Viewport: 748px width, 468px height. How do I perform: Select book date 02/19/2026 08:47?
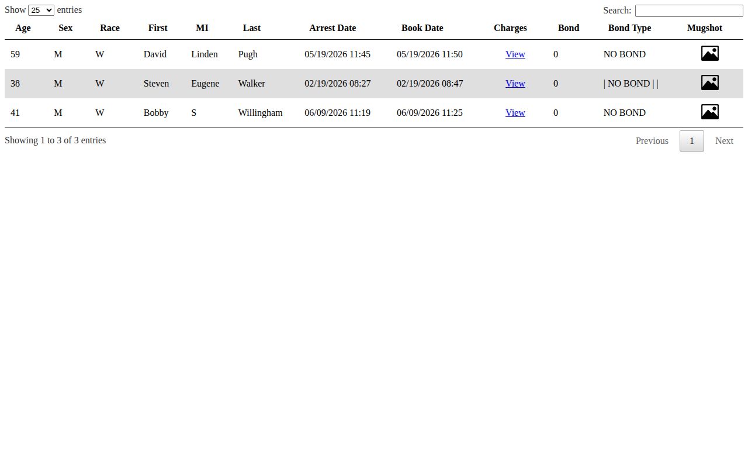pyautogui.click(x=430, y=84)
